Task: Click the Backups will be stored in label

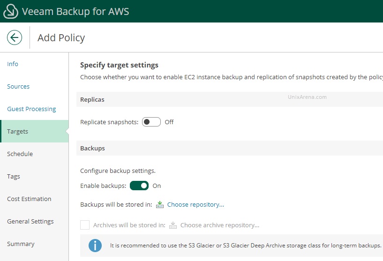Action: click(x=116, y=204)
